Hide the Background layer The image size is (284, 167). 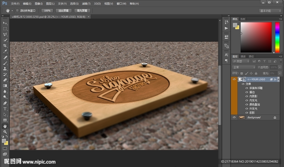tap(234, 118)
